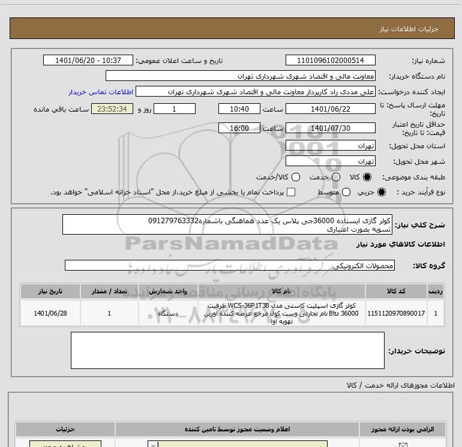The width and height of the screenshot is (462, 447).
Task: Toggle Islamic treasury bonds payment checkbox
Action: point(291,192)
